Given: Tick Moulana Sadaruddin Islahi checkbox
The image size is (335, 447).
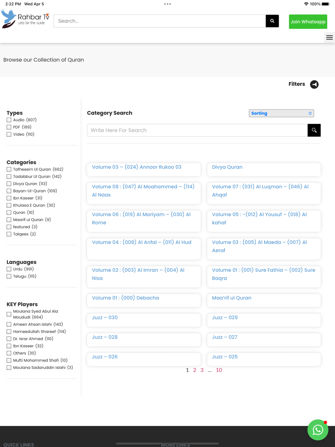Looking at the screenshot, I should point(9,368).
